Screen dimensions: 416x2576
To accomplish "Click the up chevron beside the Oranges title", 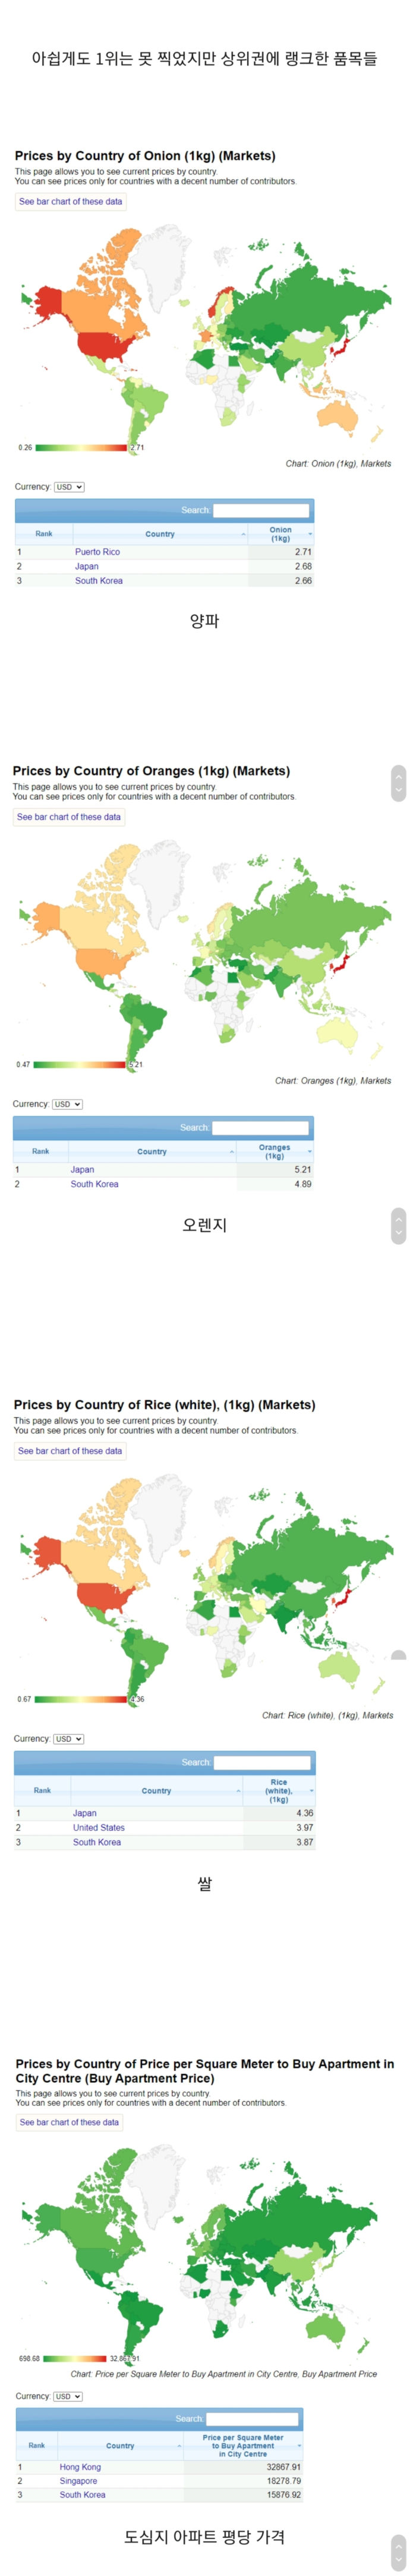I will click(x=398, y=776).
